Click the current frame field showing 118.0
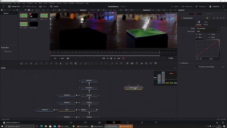This screenshot has width=227, height=128. [x=171, y=58]
